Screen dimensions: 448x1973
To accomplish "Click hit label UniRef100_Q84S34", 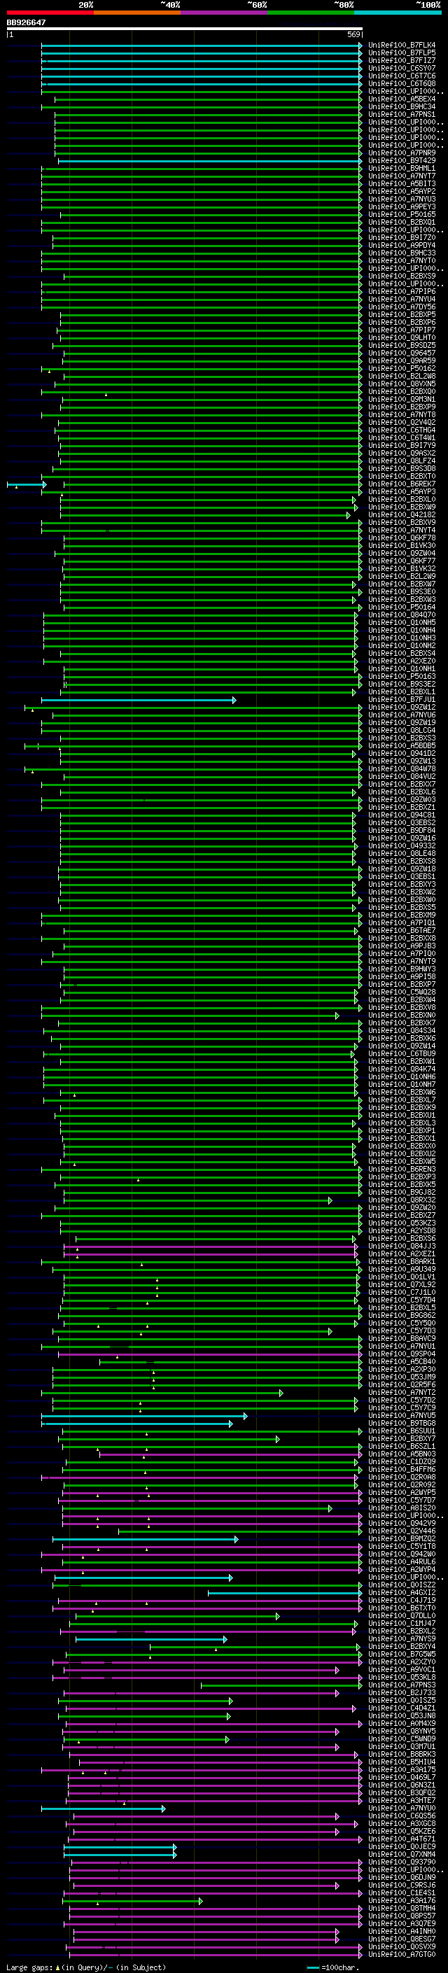I will [x=402, y=1031].
